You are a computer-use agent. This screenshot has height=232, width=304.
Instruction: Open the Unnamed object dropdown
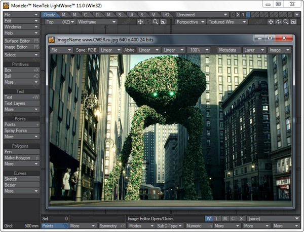202,15
